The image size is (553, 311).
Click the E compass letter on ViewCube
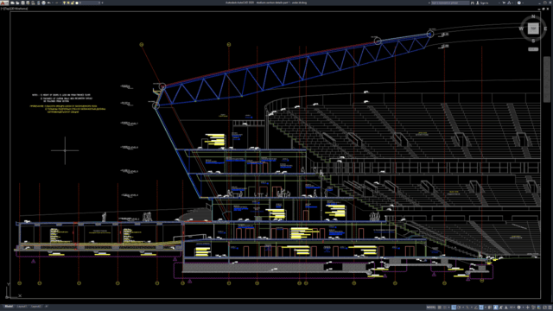[545, 29]
